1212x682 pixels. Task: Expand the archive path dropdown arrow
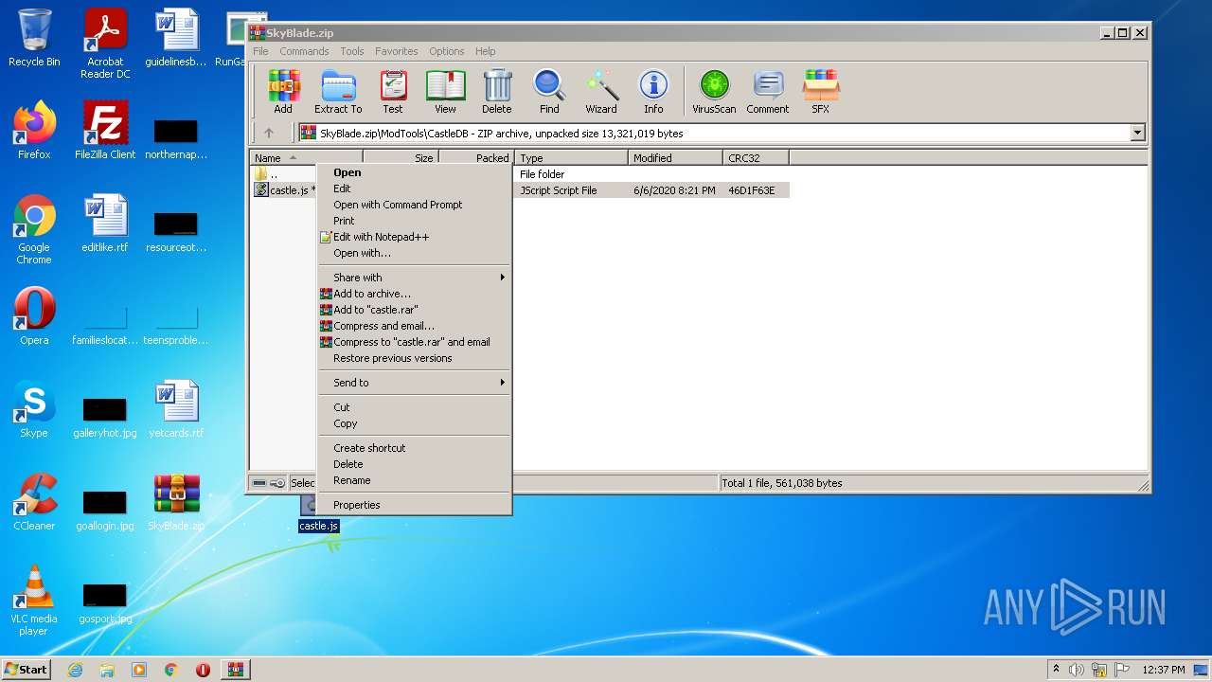1137,134
